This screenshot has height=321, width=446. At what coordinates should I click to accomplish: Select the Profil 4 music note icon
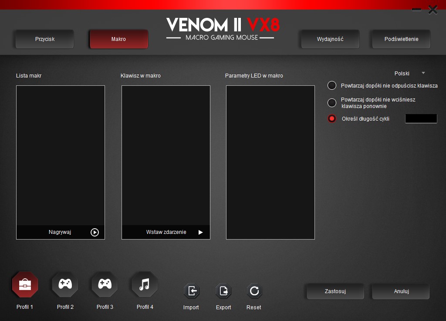pos(145,284)
